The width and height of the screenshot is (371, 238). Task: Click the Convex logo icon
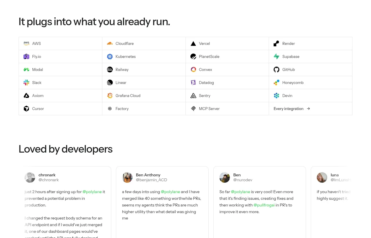point(193,69)
